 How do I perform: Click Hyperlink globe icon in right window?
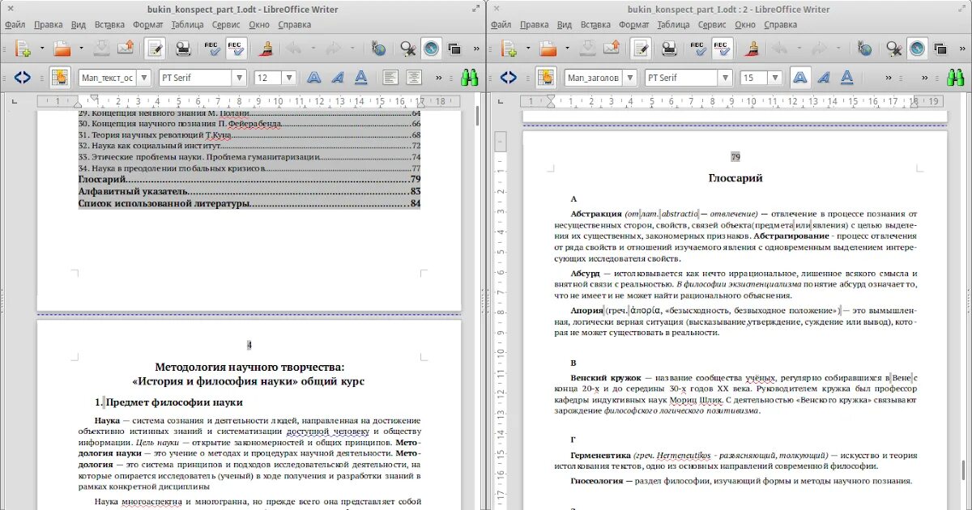pos(865,49)
